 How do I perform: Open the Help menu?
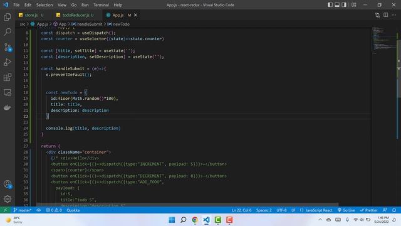tap(118, 5)
